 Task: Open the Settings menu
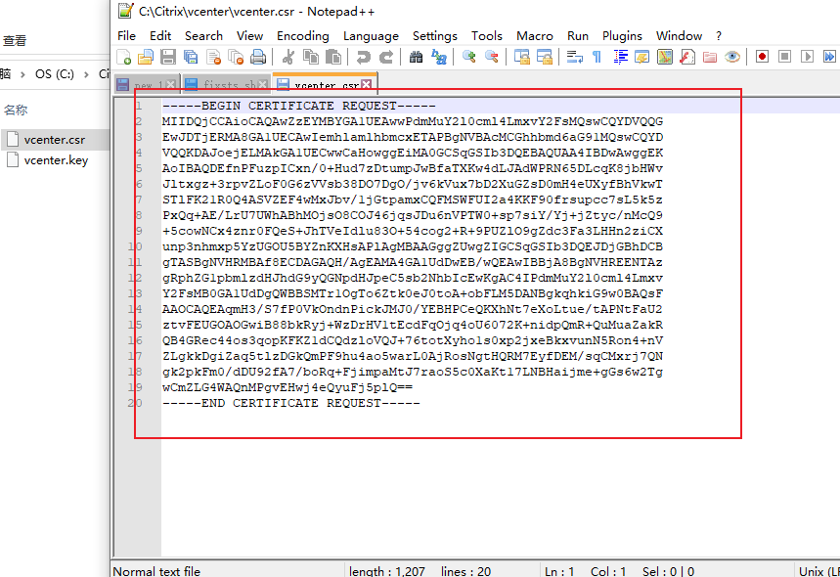point(434,35)
